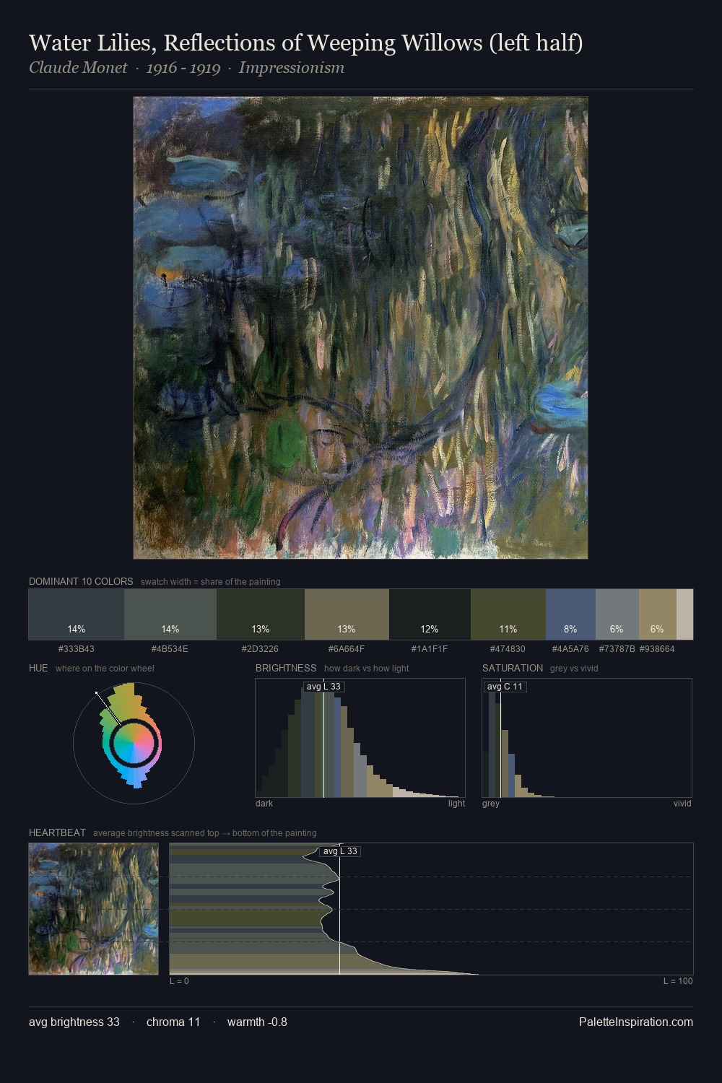Select the #6A664F swatch
This screenshot has height=1083, width=722.
pos(347,614)
